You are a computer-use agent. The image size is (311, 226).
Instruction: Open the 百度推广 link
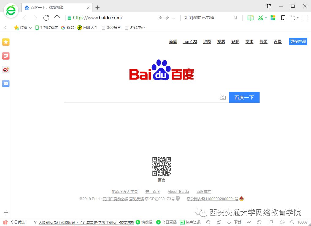(x=204, y=191)
